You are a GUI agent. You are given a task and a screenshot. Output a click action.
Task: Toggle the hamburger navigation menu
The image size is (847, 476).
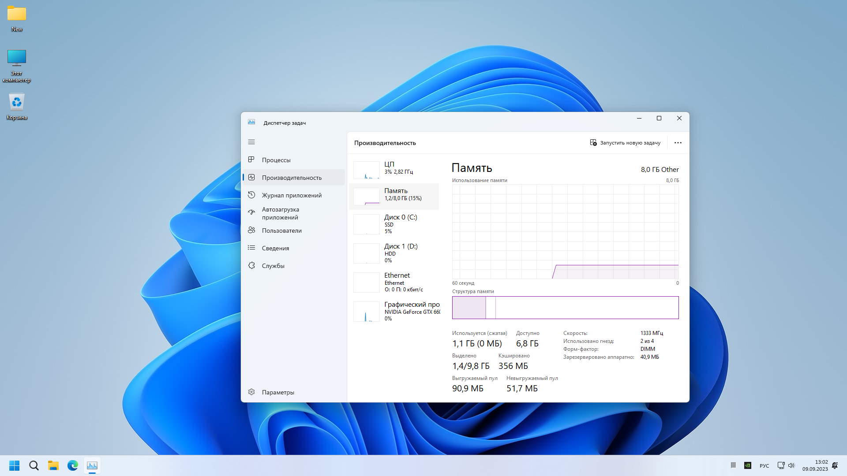(251, 142)
